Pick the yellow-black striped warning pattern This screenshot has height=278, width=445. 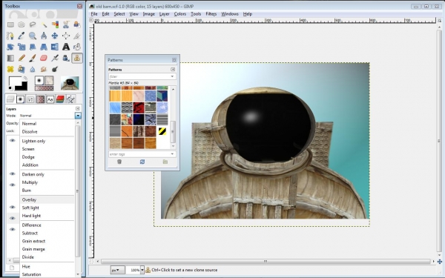162,131
